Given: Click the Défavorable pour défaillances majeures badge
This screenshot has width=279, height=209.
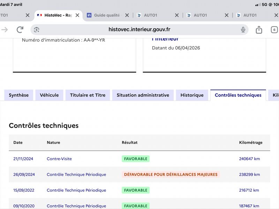Looking at the screenshot, I should [x=171, y=175].
